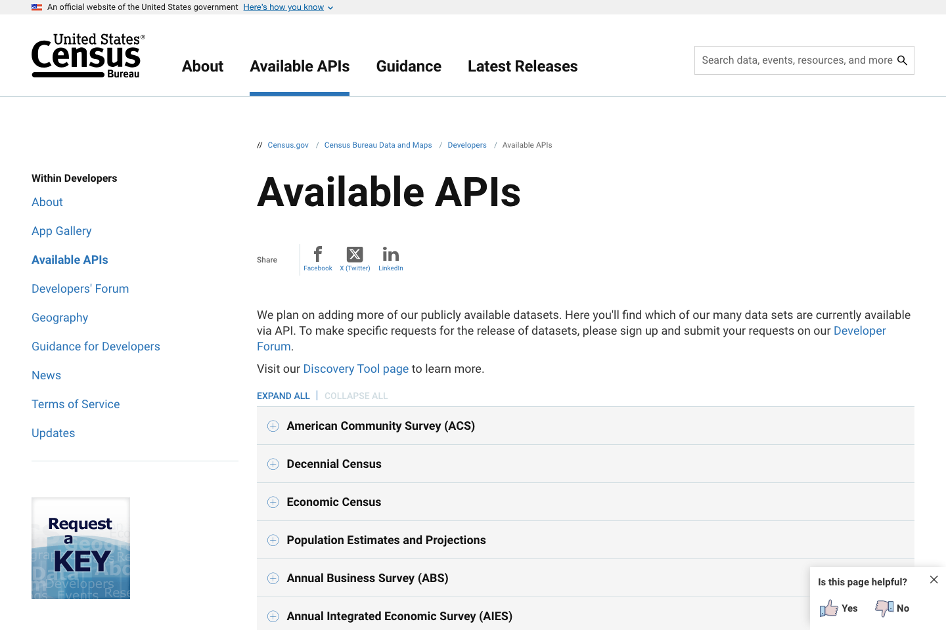Open the Developer Forum link
This screenshot has height=630, width=946.
pos(860,331)
